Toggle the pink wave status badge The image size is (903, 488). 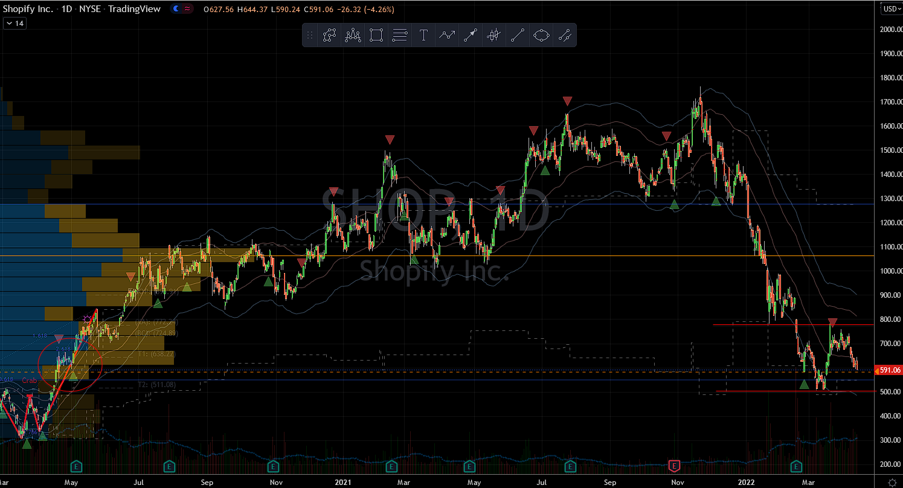(x=188, y=9)
